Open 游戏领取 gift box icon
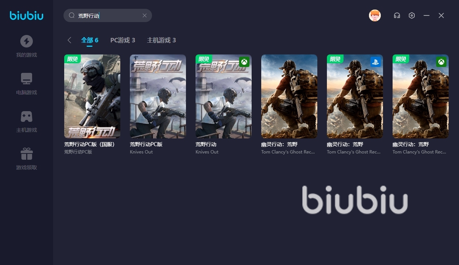This screenshot has width=459, height=265. point(26,154)
